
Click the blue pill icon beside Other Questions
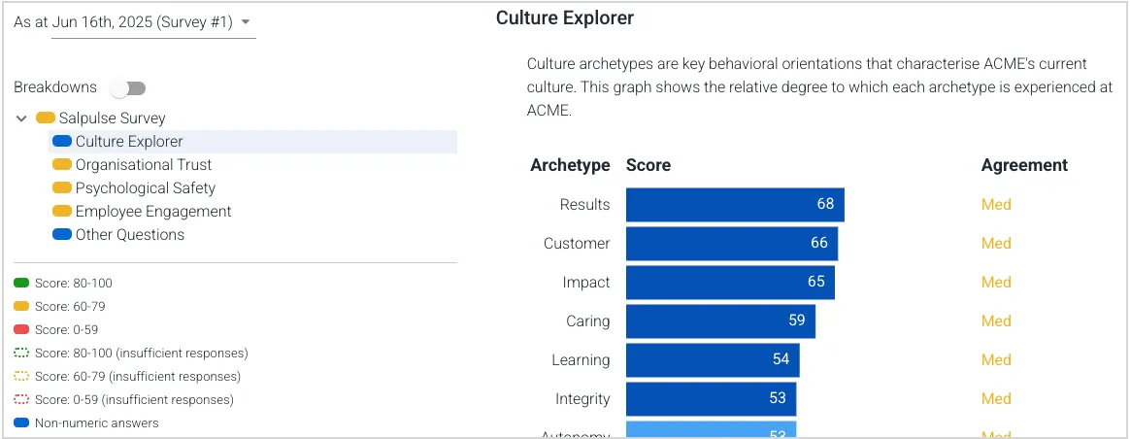tap(62, 234)
